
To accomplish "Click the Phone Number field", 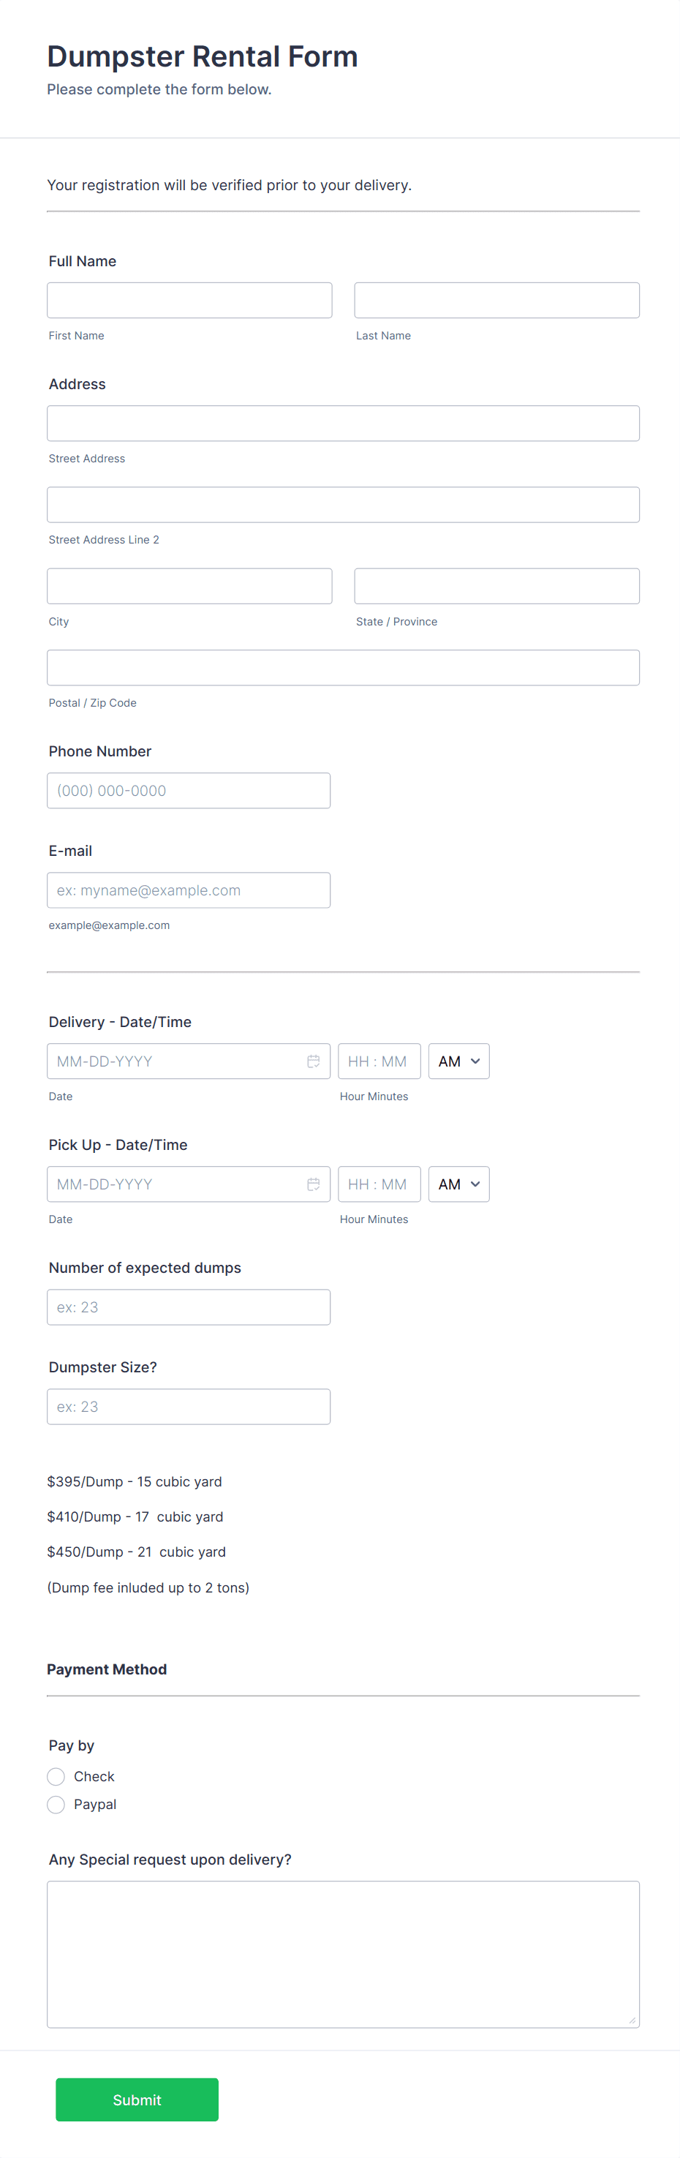I will click(189, 791).
